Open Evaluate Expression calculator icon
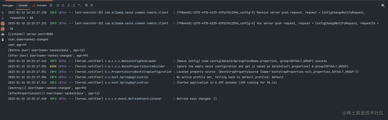This screenshot has width=388, height=120. tap(86, 5)
